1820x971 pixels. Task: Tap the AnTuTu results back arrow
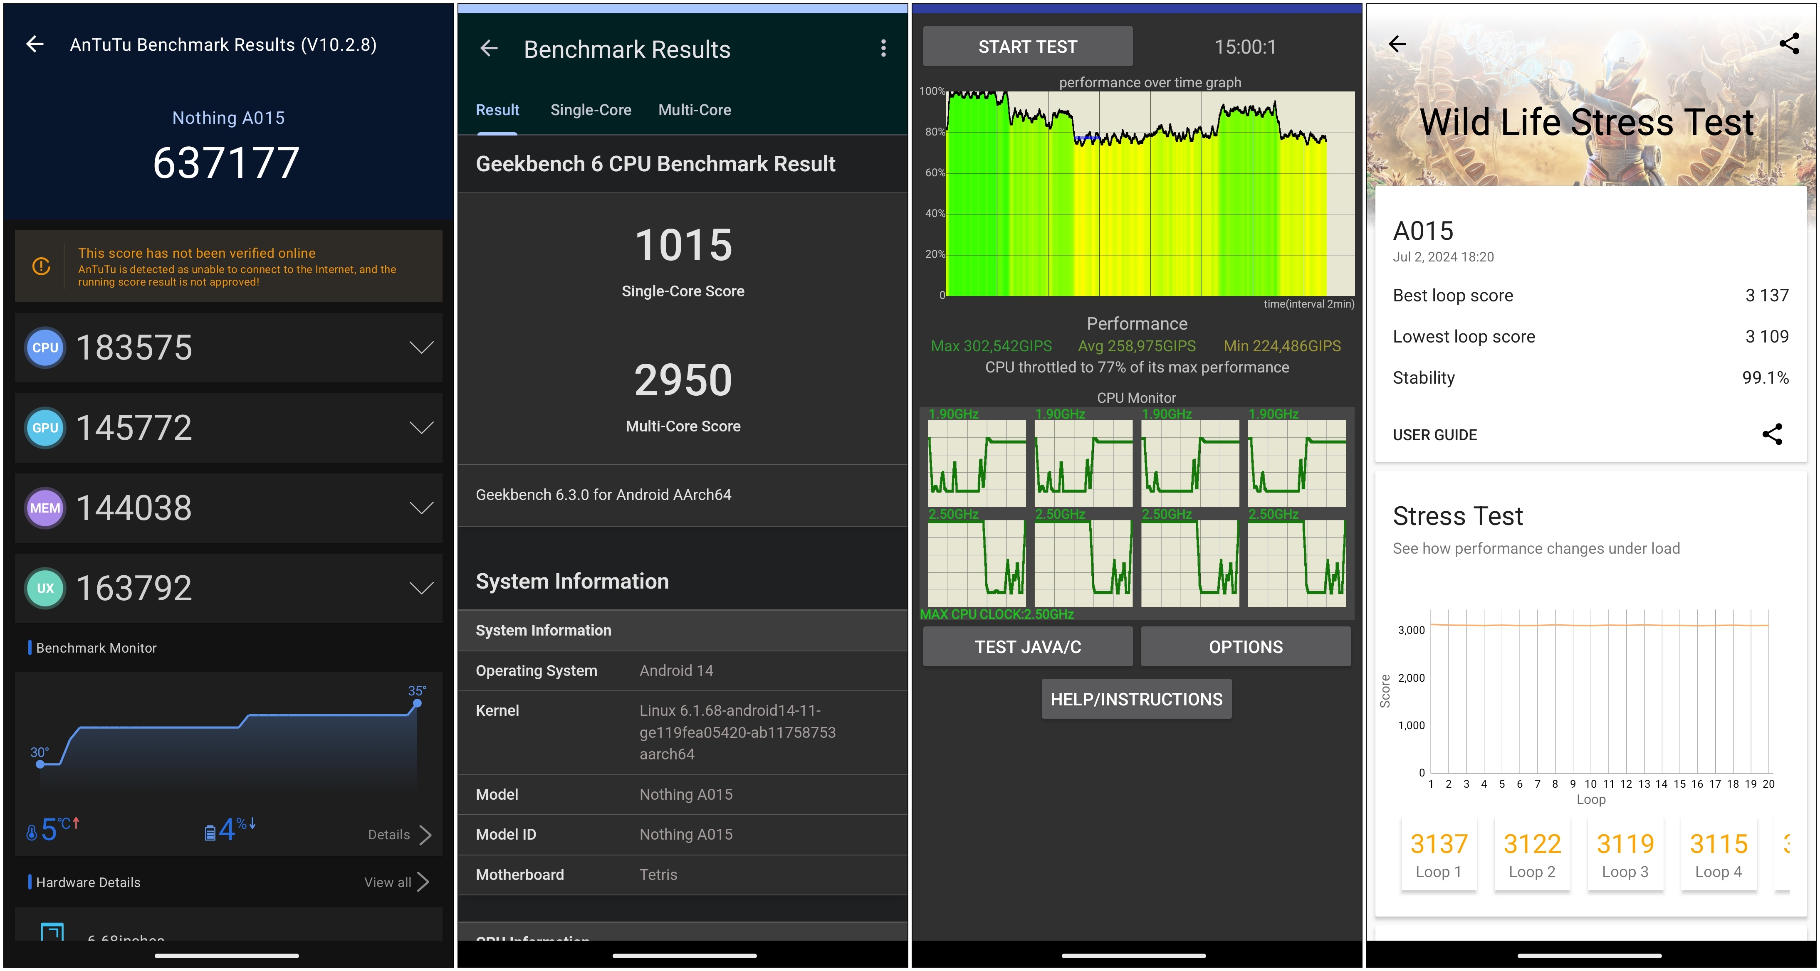(x=35, y=44)
